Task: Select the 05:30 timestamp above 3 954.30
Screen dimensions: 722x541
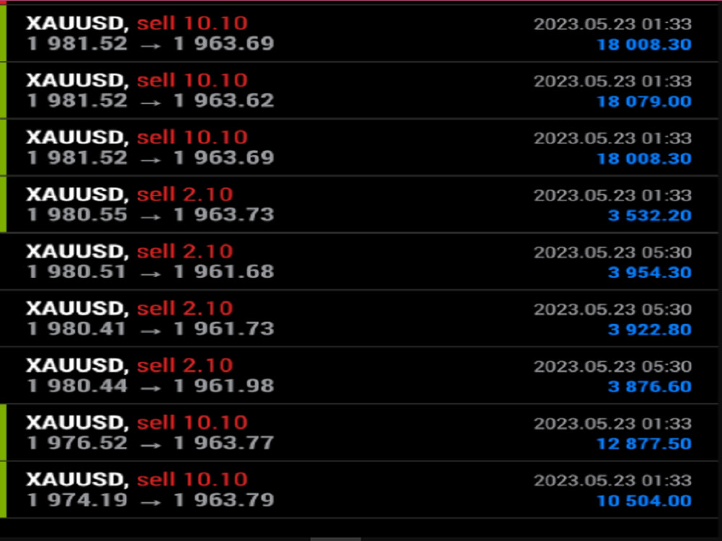Action: coord(612,252)
